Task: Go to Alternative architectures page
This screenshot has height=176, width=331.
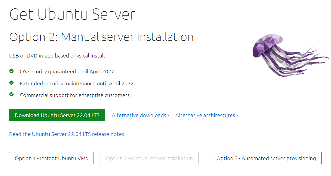Action: (205, 115)
